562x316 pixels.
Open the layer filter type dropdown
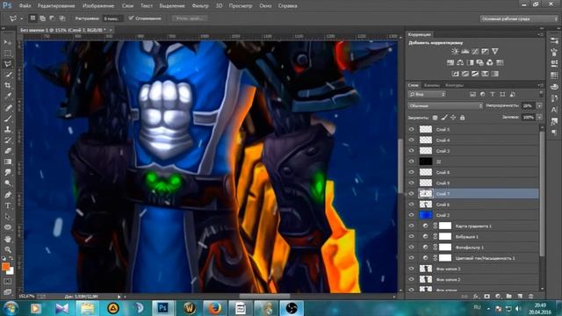pyautogui.click(x=427, y=94)
